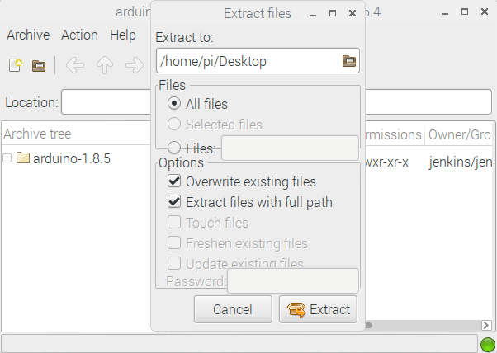Open the Action menu
The width and height of the screenshot is (497, 353).
coord(79,35)
